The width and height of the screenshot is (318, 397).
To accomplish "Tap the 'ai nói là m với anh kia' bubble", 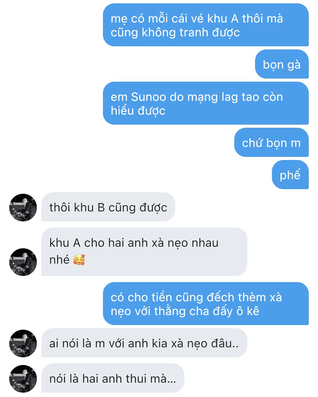I will [144, 343].
